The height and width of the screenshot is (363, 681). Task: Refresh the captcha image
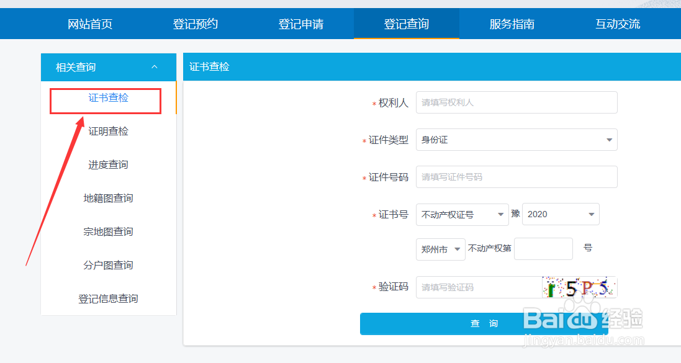pos(579,287)
